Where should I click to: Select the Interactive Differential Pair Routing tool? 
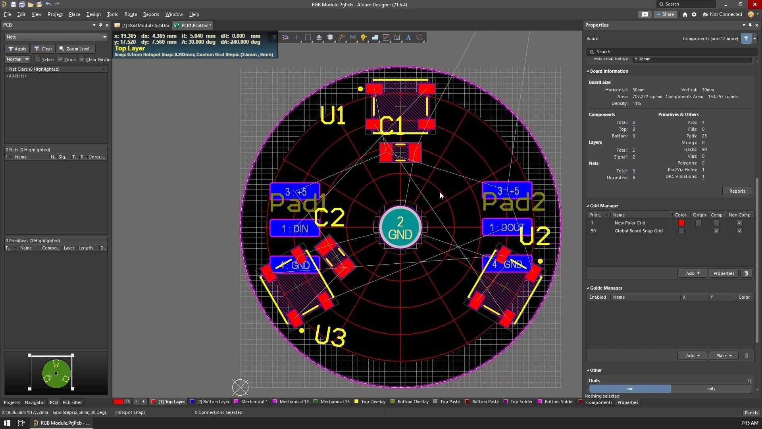click(353, 37)
